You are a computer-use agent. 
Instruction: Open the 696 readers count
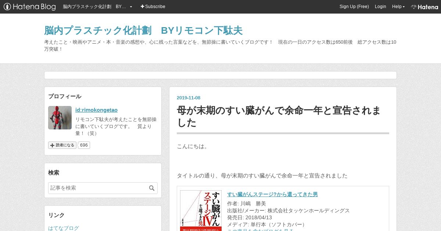click(84, 145)
